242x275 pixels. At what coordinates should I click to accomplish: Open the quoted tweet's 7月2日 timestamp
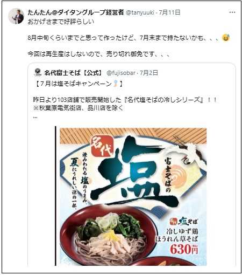149,73
